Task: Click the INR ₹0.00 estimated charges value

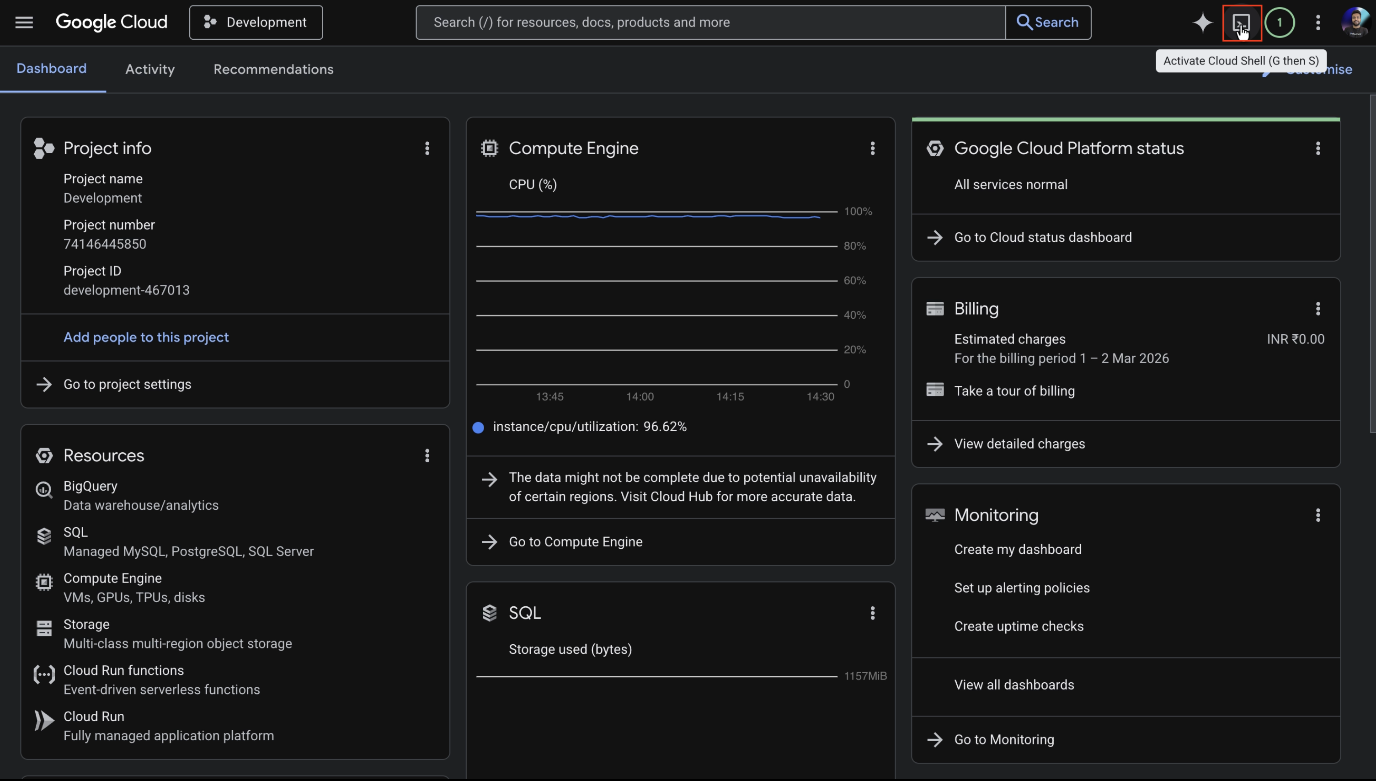Action: click(1295, 339)
